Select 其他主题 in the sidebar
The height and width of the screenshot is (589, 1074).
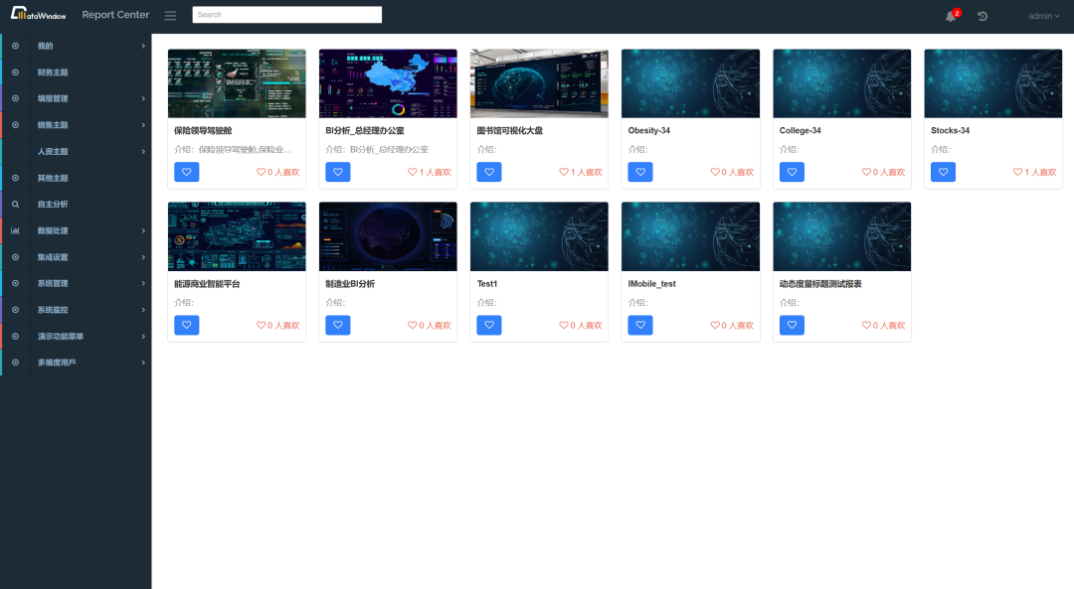(53, 178)
